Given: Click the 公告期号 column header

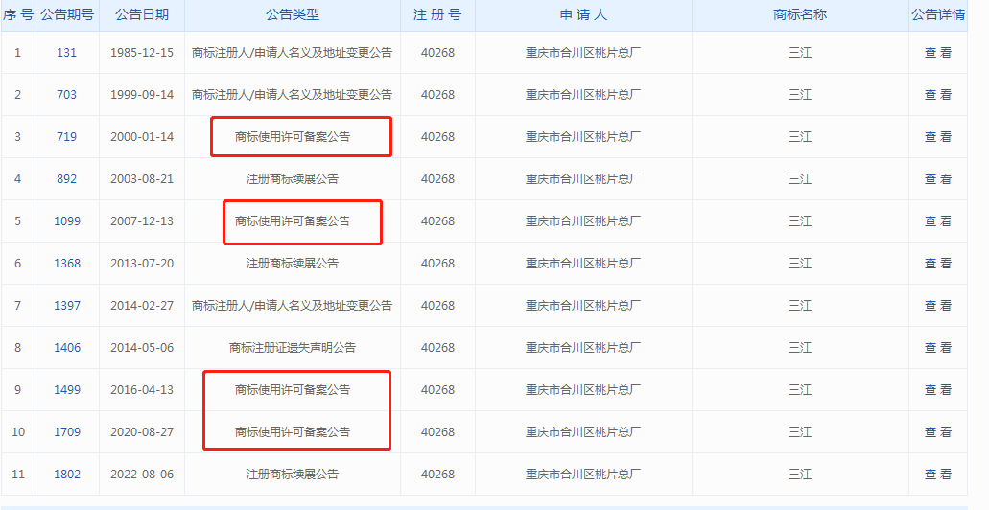Looking at the screenshot, I should point(67,14).
